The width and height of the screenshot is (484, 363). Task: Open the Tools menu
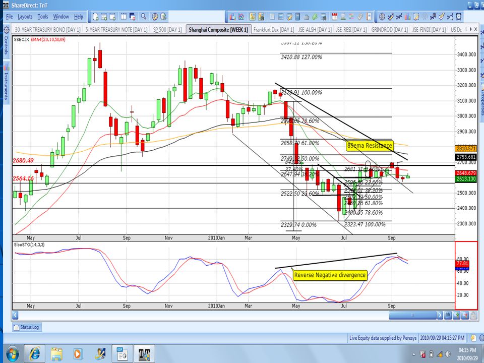[43, 17]
